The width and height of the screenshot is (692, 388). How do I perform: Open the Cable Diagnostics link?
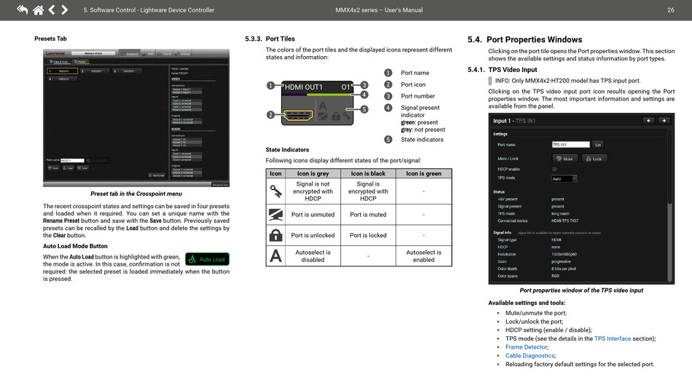(530, 356)
